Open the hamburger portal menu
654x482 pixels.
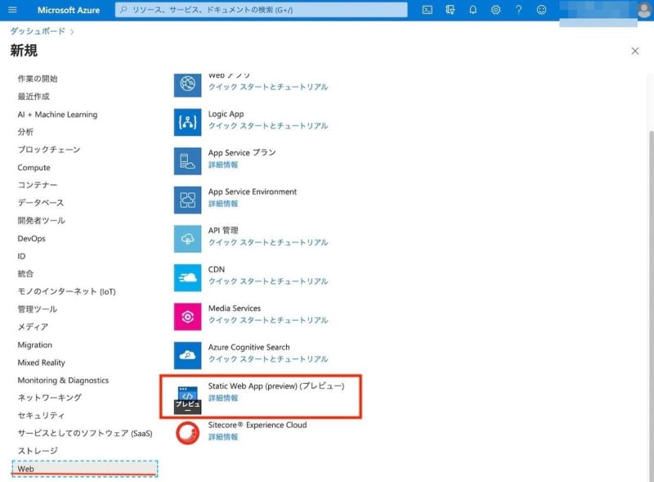pos(12,10)
